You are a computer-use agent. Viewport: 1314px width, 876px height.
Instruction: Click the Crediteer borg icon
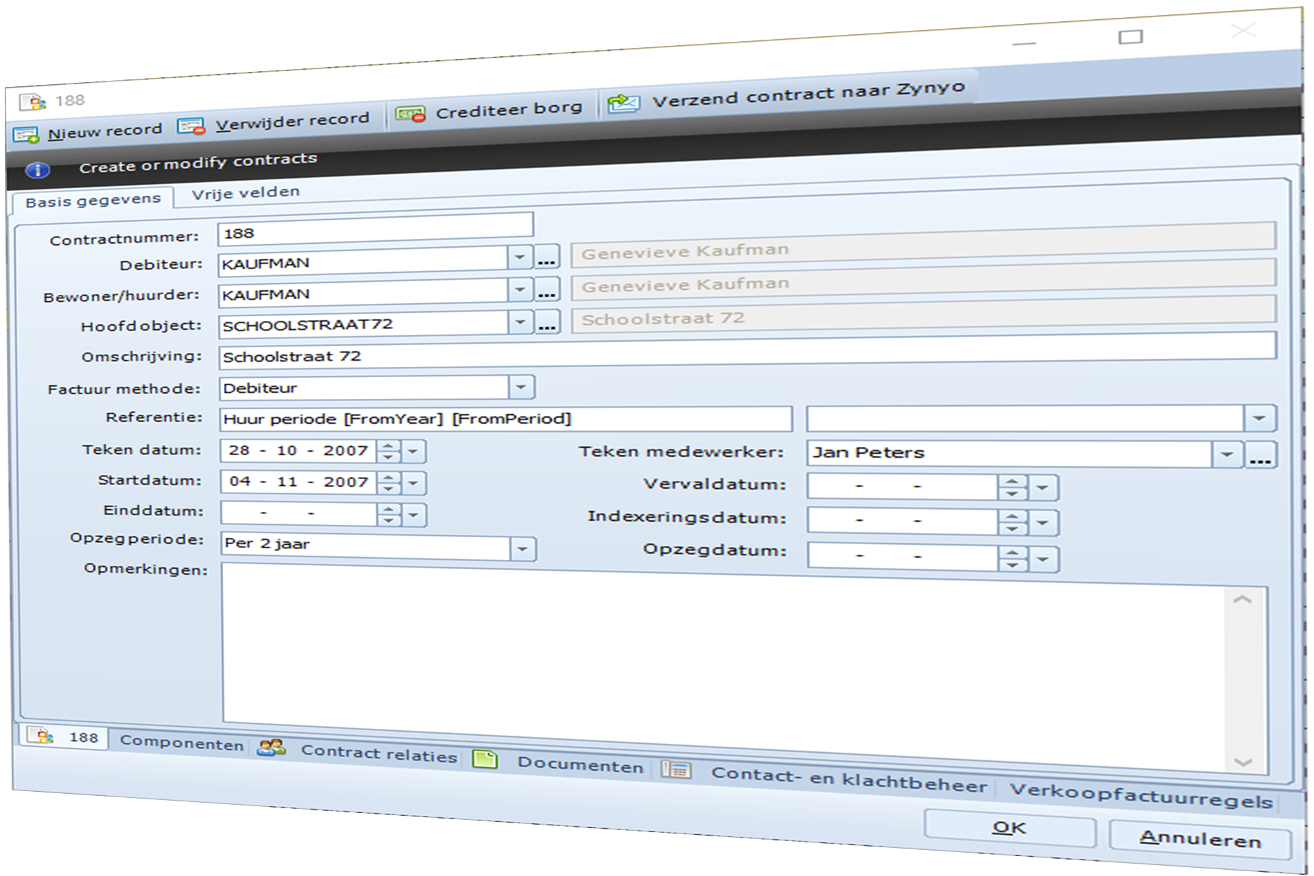(411, 114)
